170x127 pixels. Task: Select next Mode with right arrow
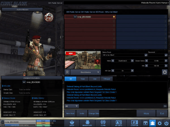132,61
